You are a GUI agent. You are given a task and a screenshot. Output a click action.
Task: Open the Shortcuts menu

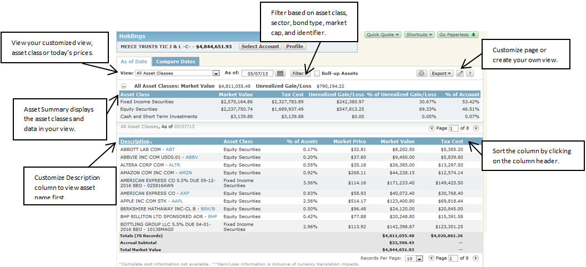click(x=419, y=34)
